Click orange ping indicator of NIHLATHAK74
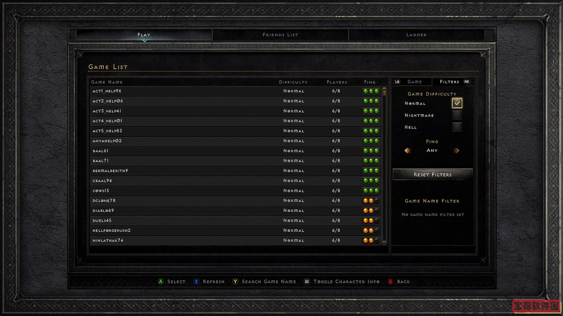The width and height of the screenshot is (563, 316). click(x=371, y=241)
